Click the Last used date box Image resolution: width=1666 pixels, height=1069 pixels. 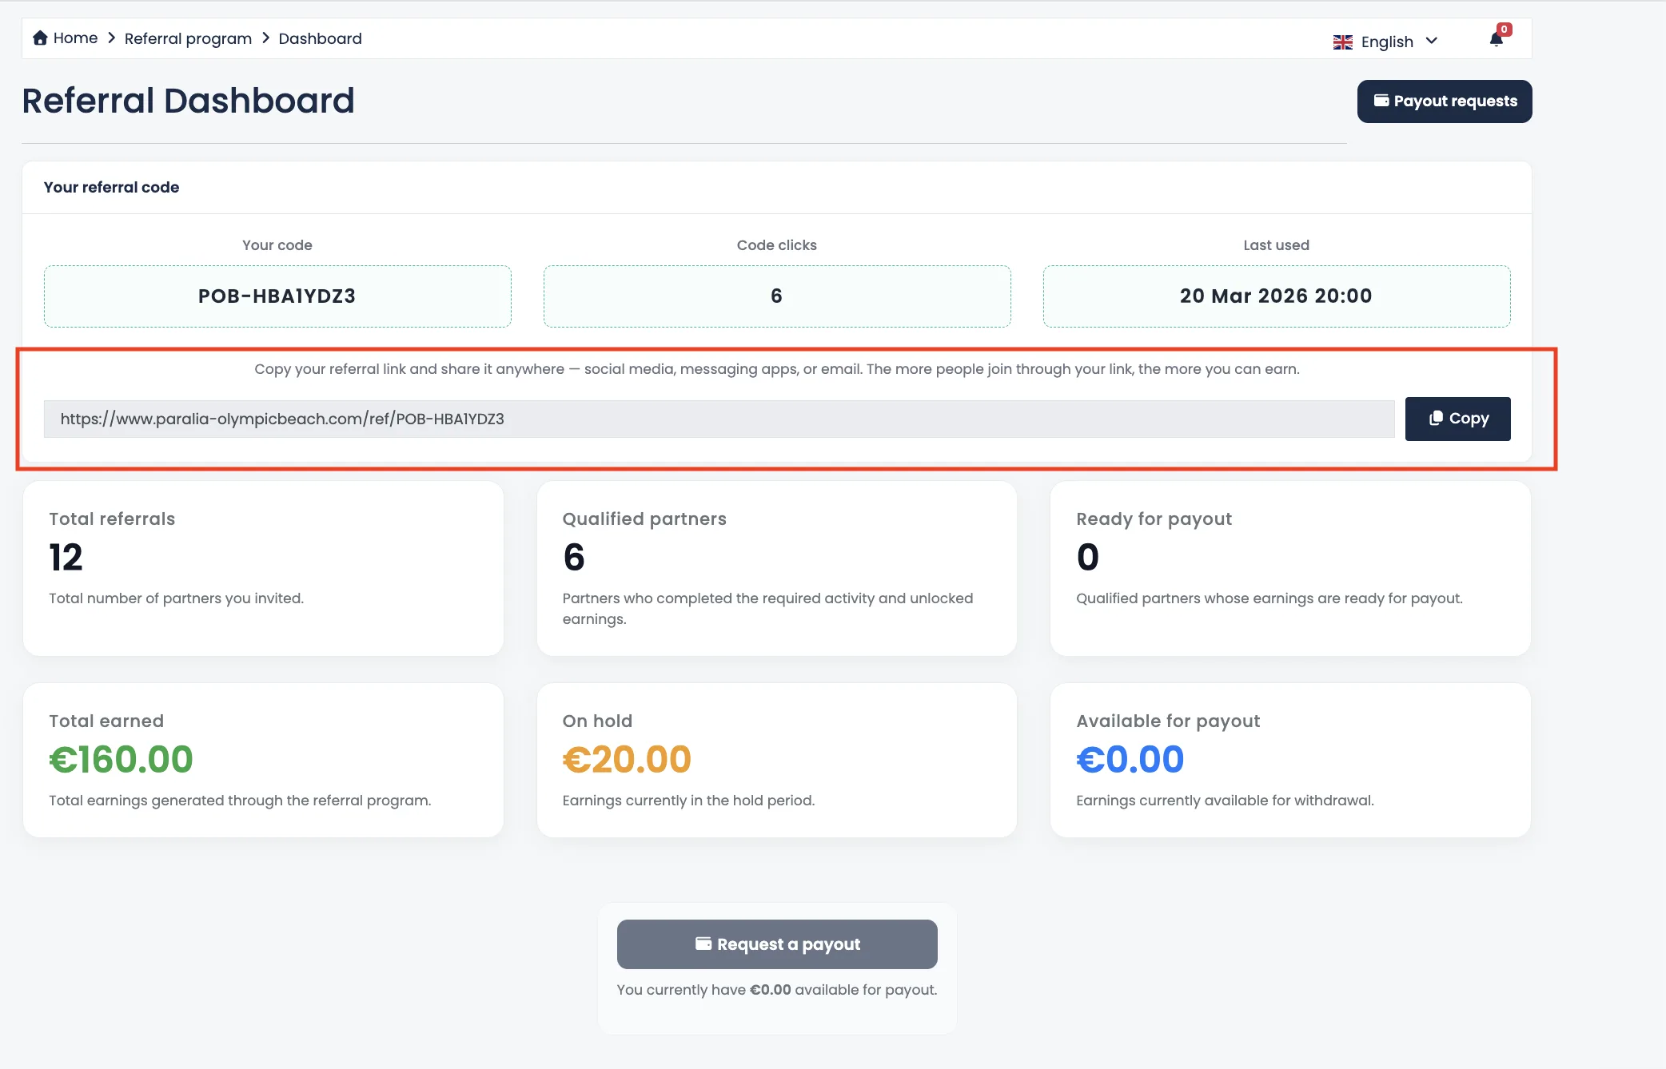(x=1277, y=296)
